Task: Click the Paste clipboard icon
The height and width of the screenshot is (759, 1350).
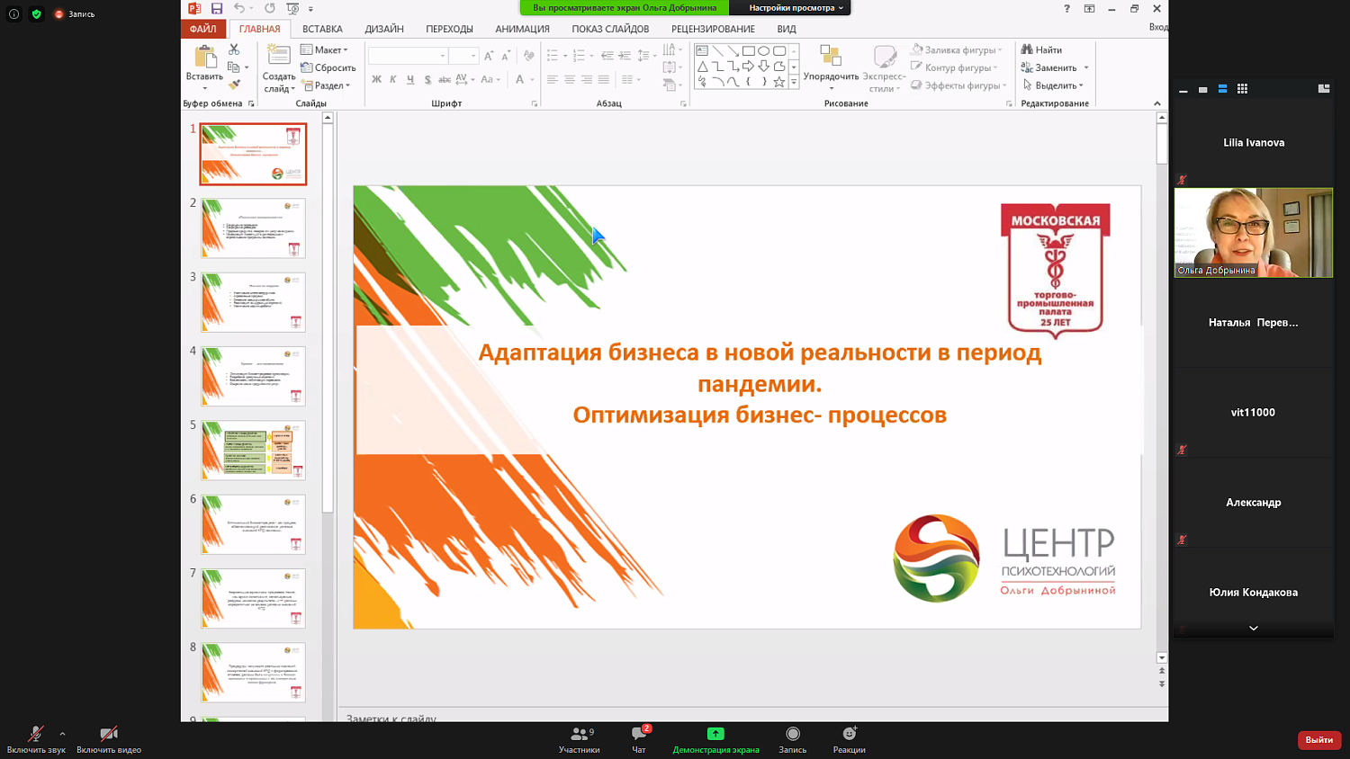Action: pyautogui.click(x=205, y=58)
